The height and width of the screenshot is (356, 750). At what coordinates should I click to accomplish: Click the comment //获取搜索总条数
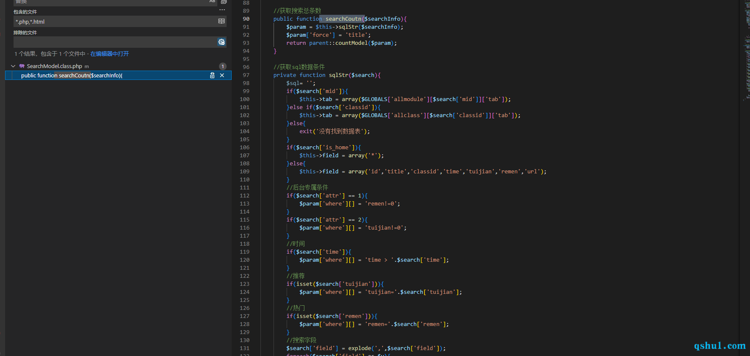tap(297, 11)
